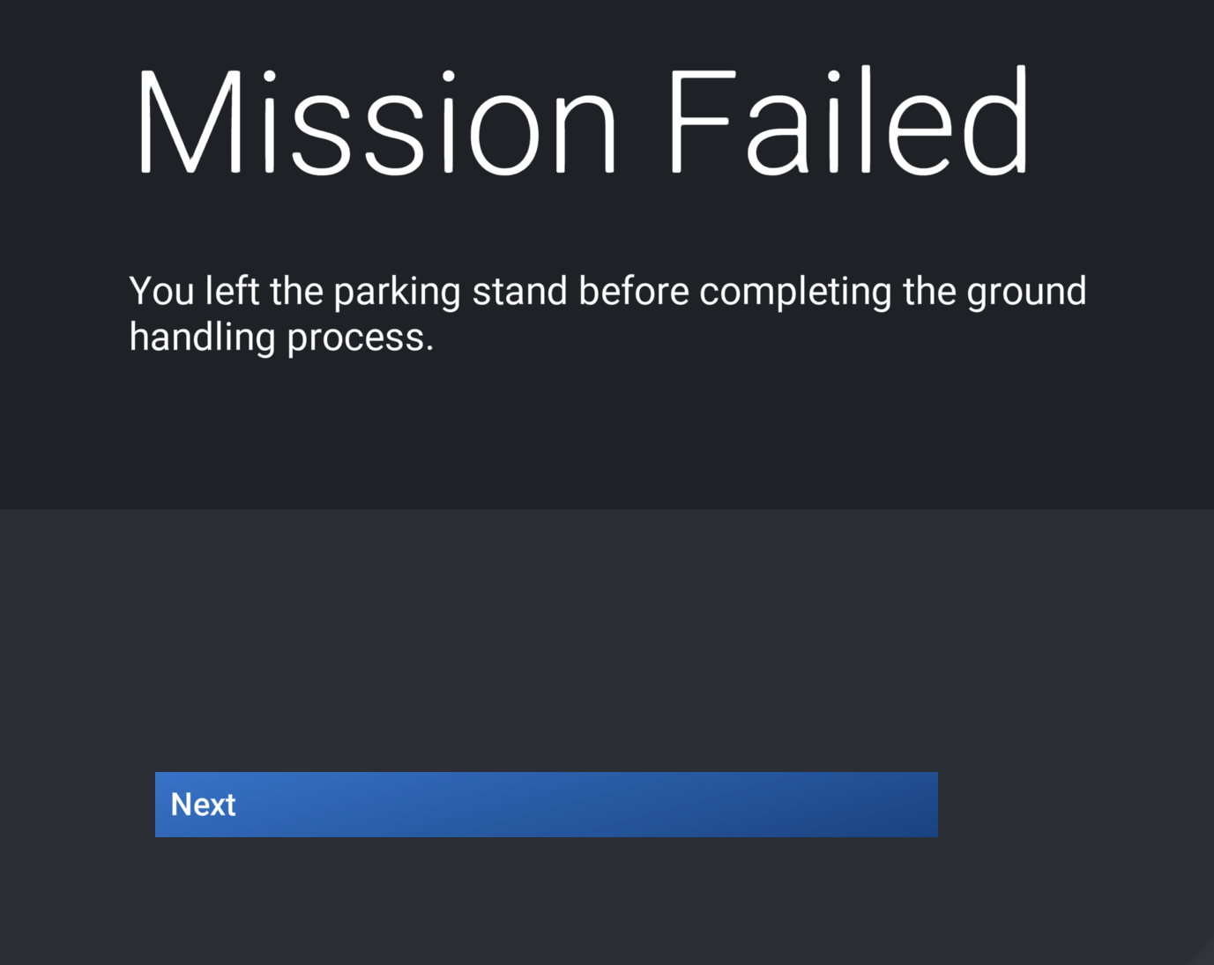Click the word "Mission" in the title
The width and height of the screenshot is (1214, 965).
tap(376, 122)
